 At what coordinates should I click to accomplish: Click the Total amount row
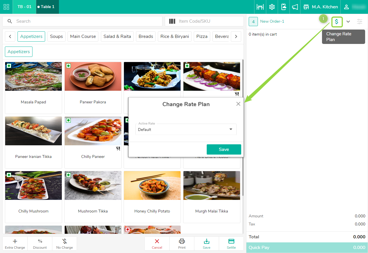pyautogui.click(x=307, y=237)
